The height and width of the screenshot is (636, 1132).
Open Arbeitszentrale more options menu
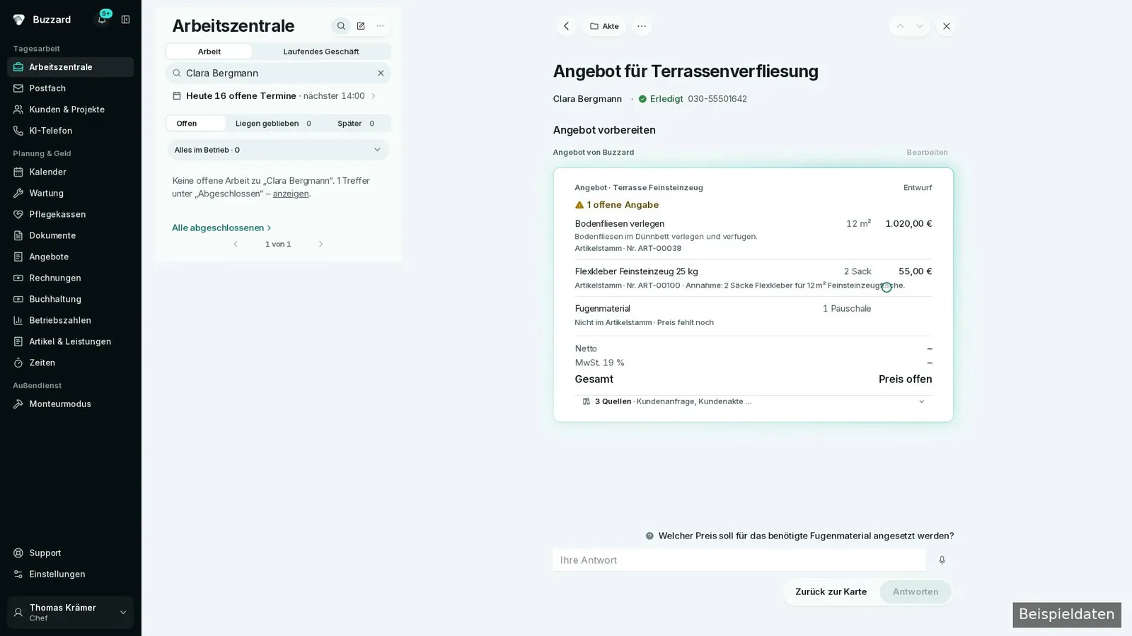(381, 26)
